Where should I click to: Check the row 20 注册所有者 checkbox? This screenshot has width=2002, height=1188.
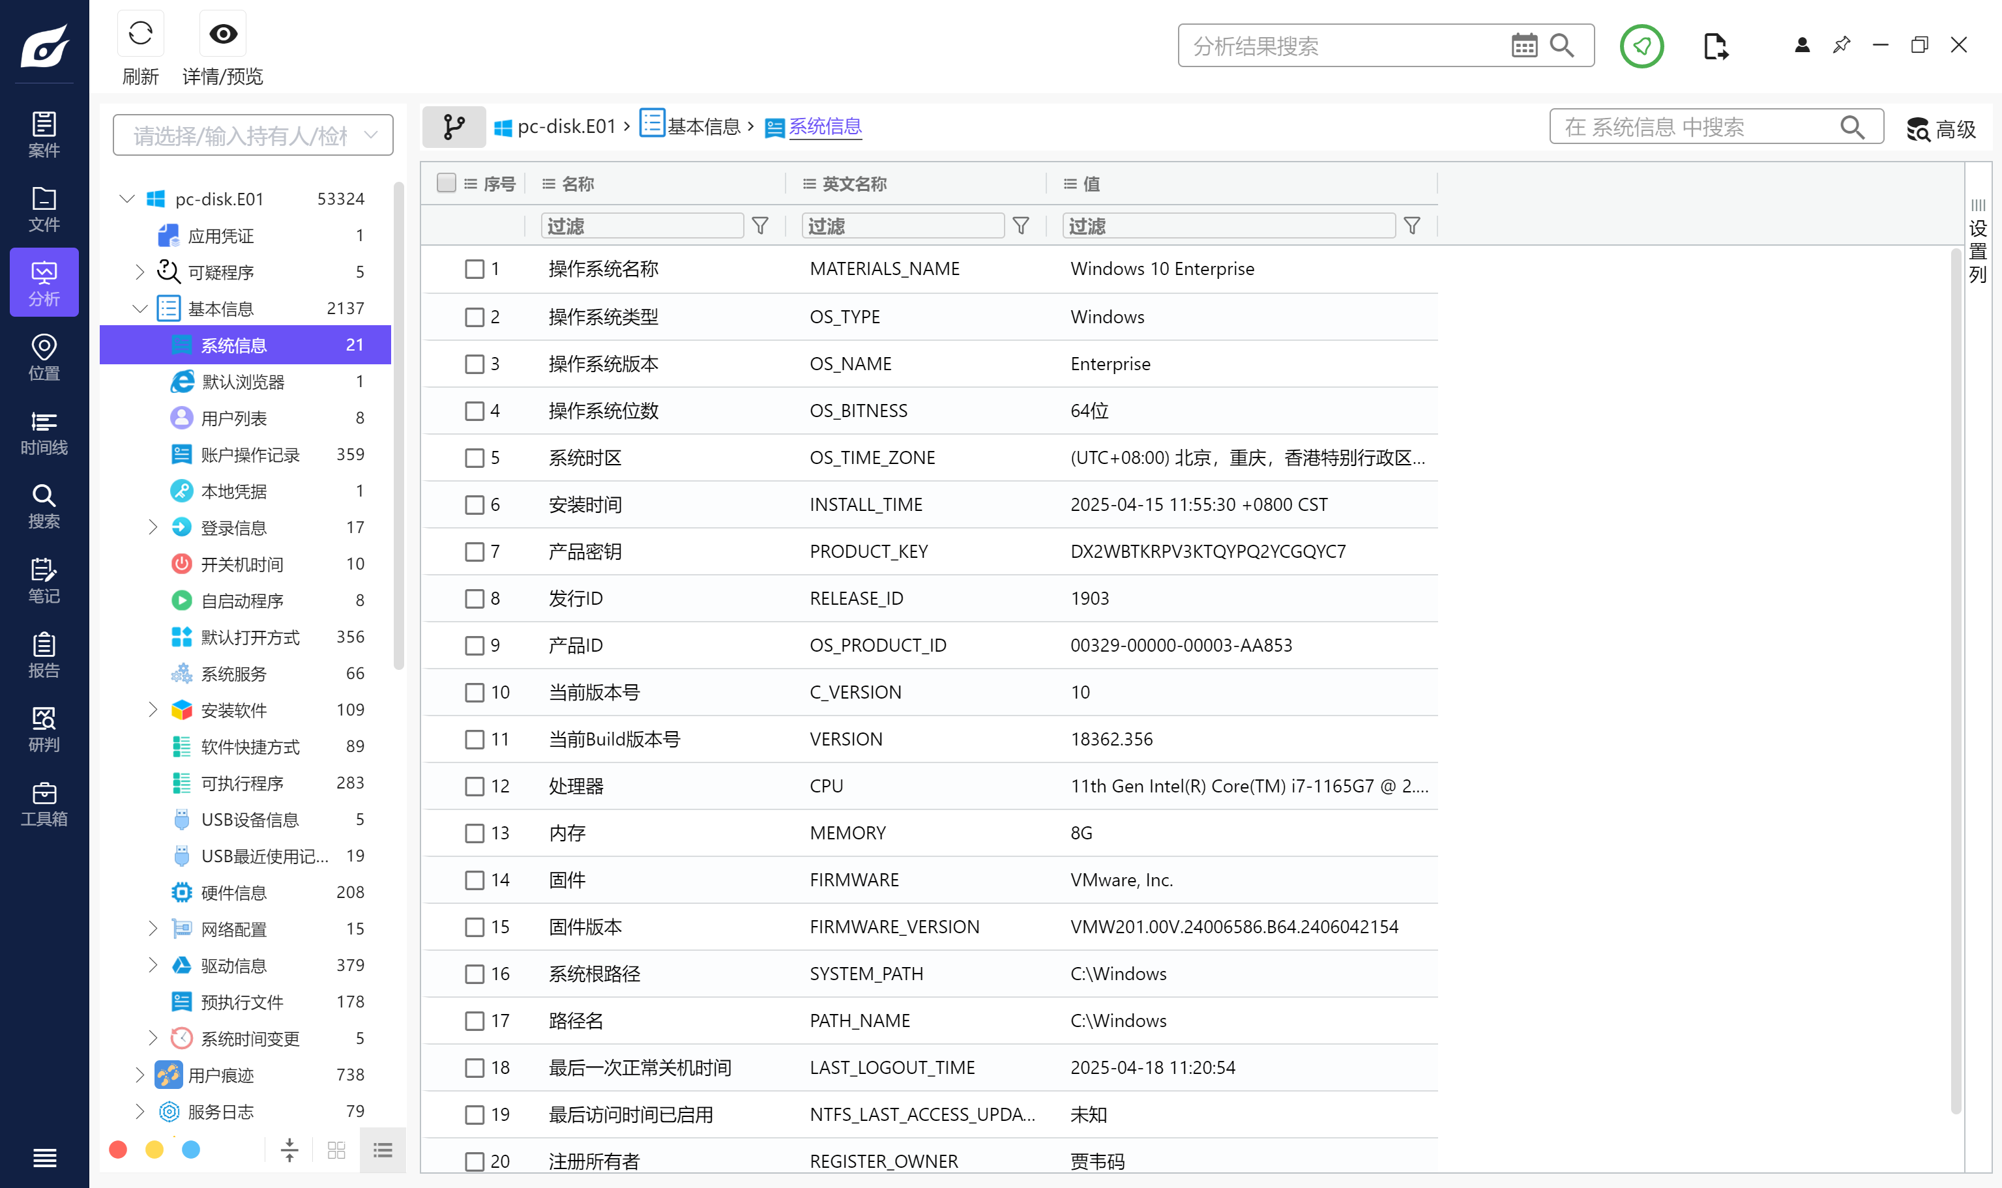coord(474,1161)
